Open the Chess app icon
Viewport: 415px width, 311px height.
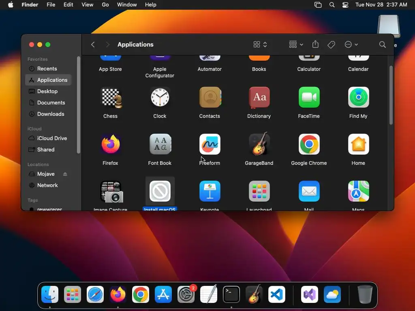coord(112,98)
